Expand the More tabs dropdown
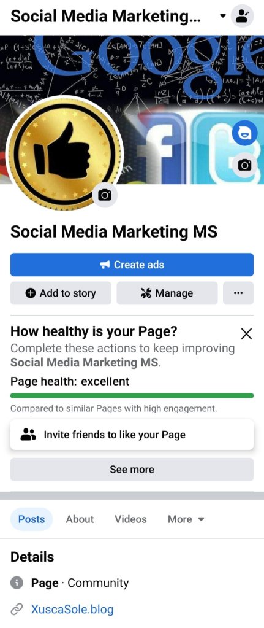264x628 pixels. point(186,519)
